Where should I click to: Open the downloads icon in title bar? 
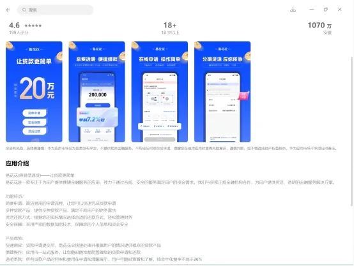[x=293, y=10]
